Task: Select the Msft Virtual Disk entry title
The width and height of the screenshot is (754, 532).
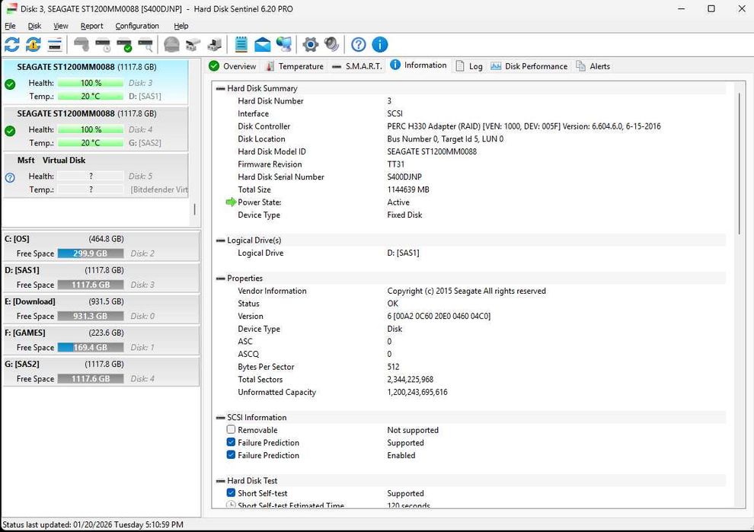Action: (x=52, y=160)
